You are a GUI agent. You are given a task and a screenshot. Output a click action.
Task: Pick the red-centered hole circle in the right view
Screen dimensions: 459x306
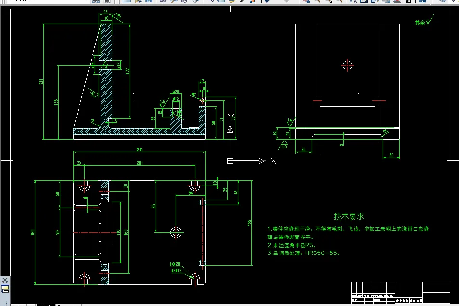(347, 66)
